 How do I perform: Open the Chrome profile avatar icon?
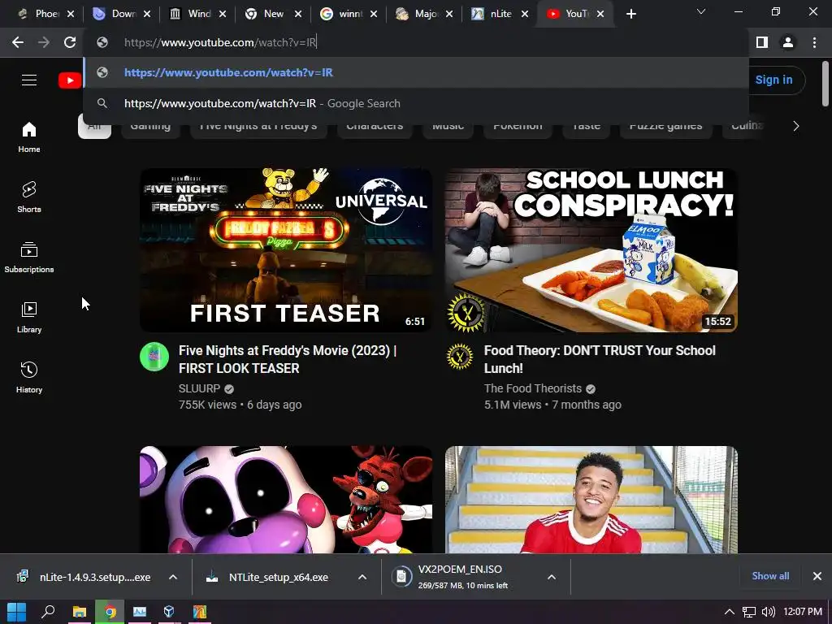788,42
